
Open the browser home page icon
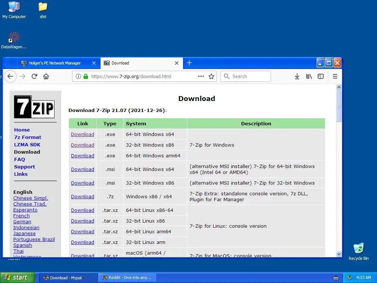46,76
